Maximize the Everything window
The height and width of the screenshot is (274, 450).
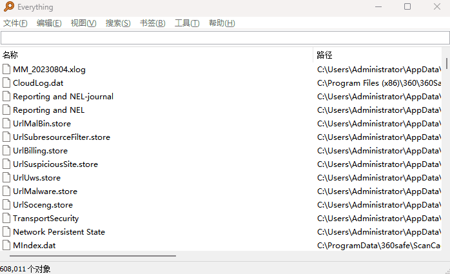407,6
